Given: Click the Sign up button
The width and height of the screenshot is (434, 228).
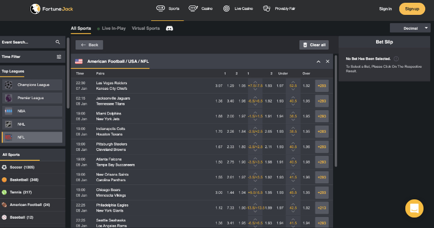Looking at the screenshot, I should (x=412, y=9).
